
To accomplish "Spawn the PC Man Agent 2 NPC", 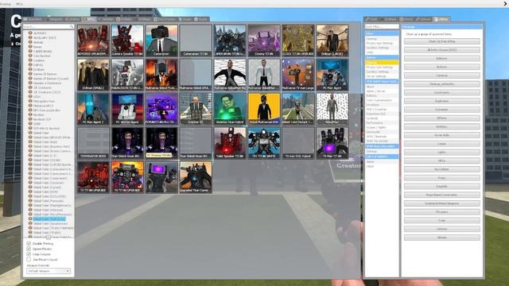I will tap(93, 109).
